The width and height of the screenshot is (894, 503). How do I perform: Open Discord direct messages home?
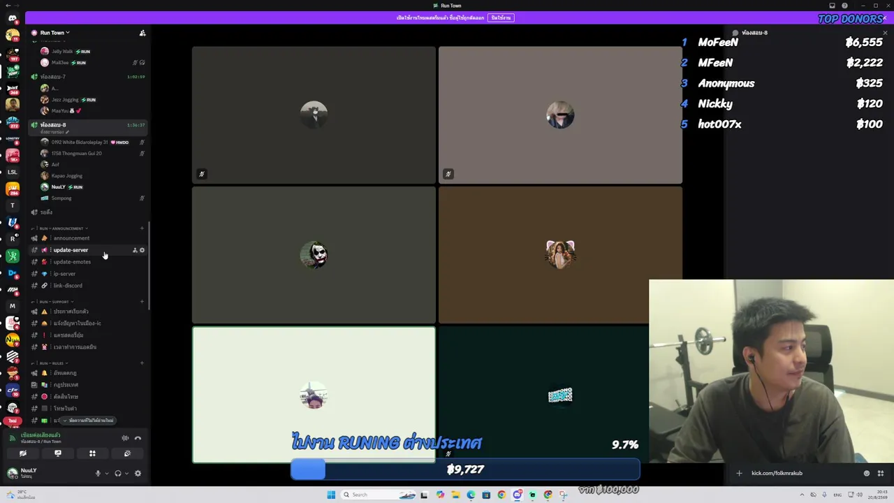tap(12, 18)
